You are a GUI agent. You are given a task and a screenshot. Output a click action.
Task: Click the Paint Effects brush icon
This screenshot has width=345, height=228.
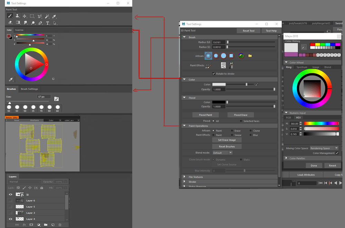click(208, 65)
